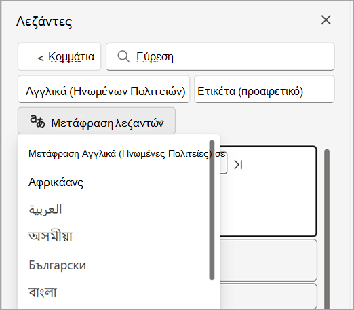This screenshot has height=310, width=354.
Task: Select the highlighted caption box
Action: pos(269,191)
